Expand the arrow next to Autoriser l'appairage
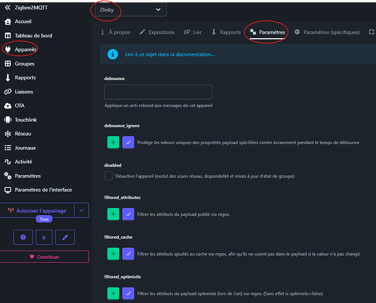 coord(82,210)
